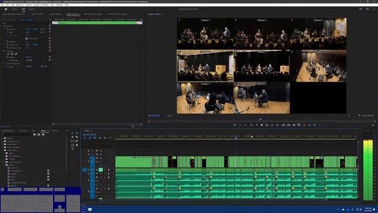Collapse the Video Effects folder
This screenshot has width=378, height=213.
tap(2, 150)
